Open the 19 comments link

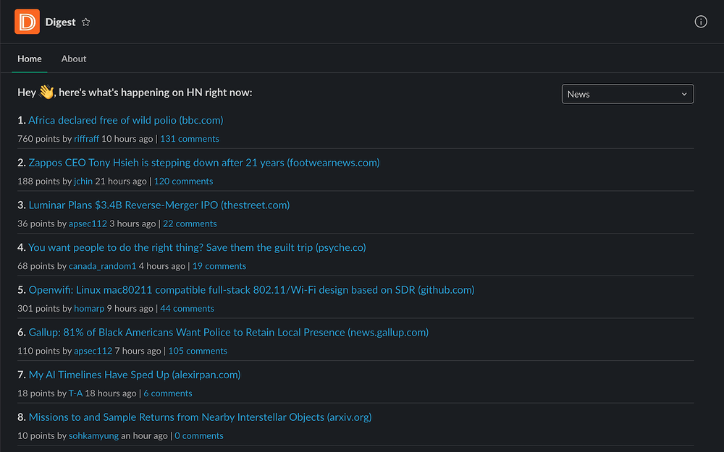[219, 266]
